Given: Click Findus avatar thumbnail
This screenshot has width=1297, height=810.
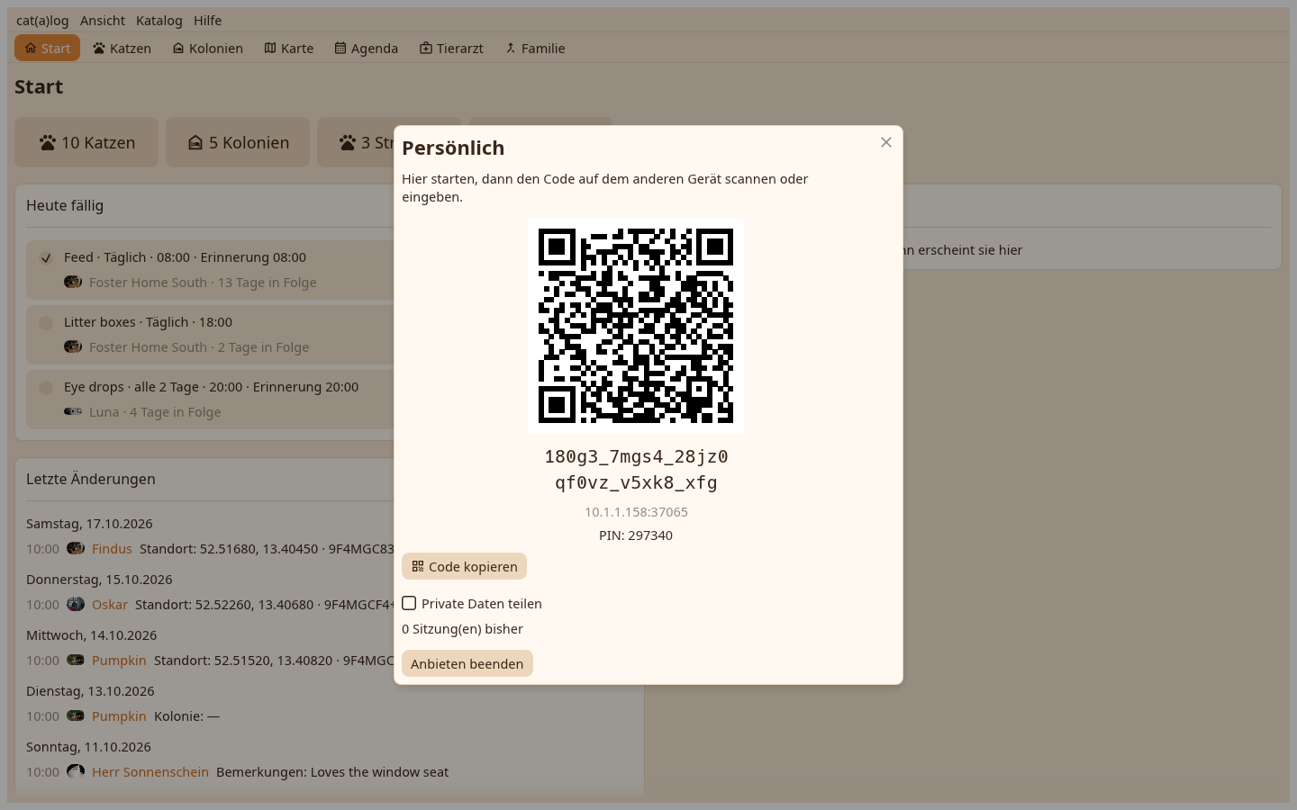Looking at the screenshot, I should point(76,548).
